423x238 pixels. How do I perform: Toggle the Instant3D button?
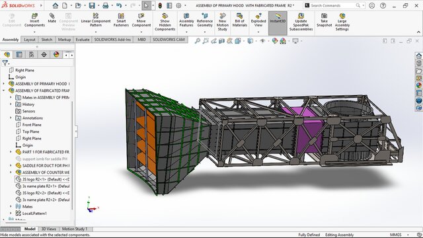278,23
